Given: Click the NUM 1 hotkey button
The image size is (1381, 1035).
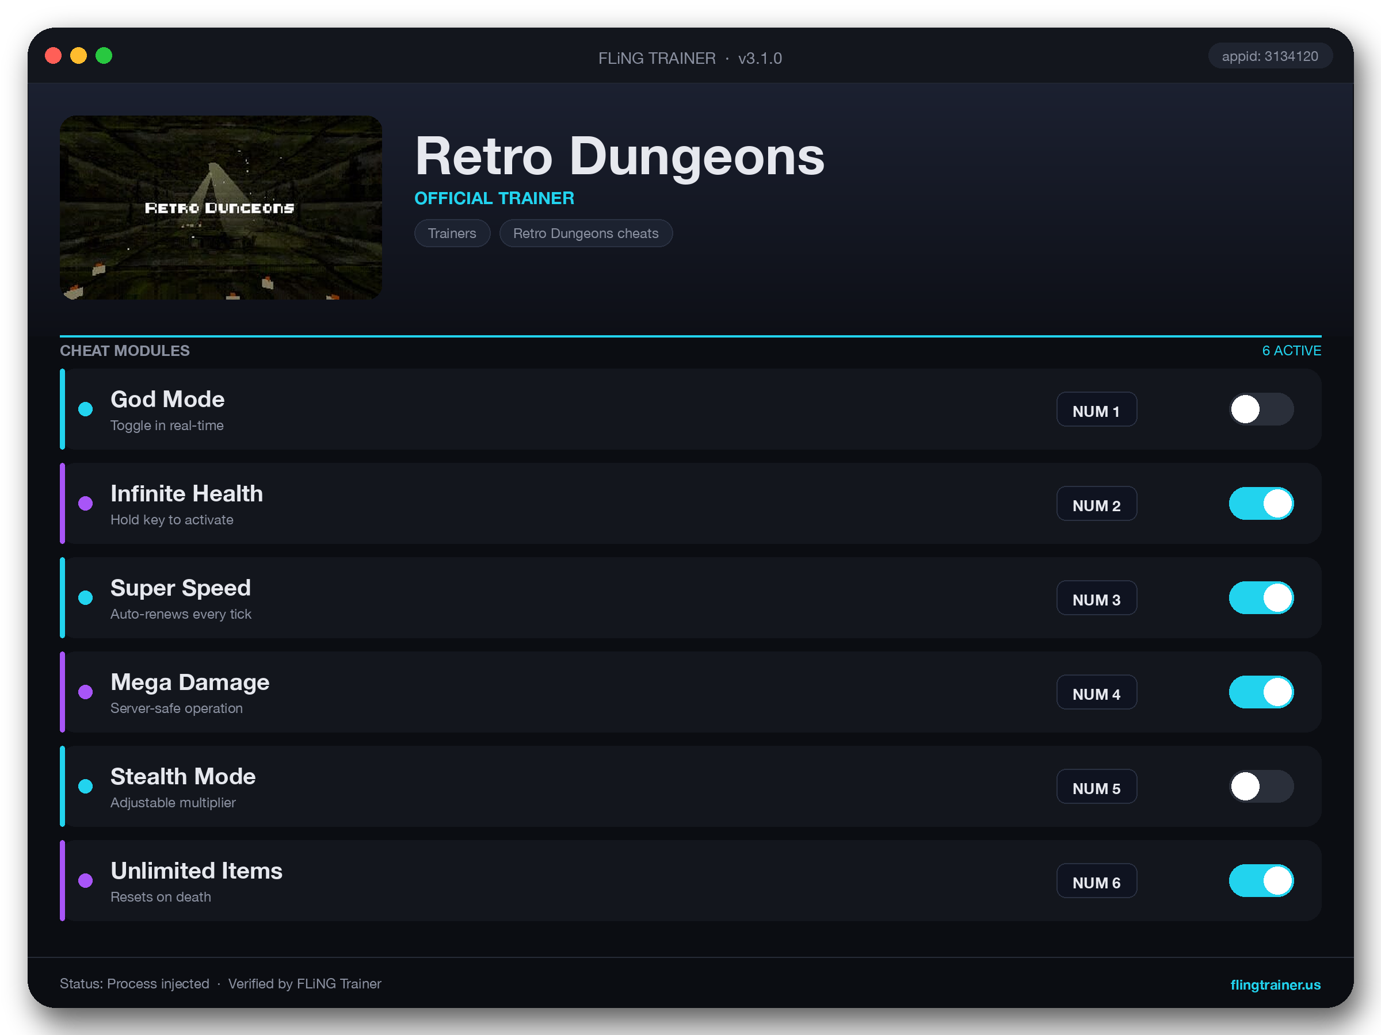Looking at the screenshot, I should point(1096,410).
